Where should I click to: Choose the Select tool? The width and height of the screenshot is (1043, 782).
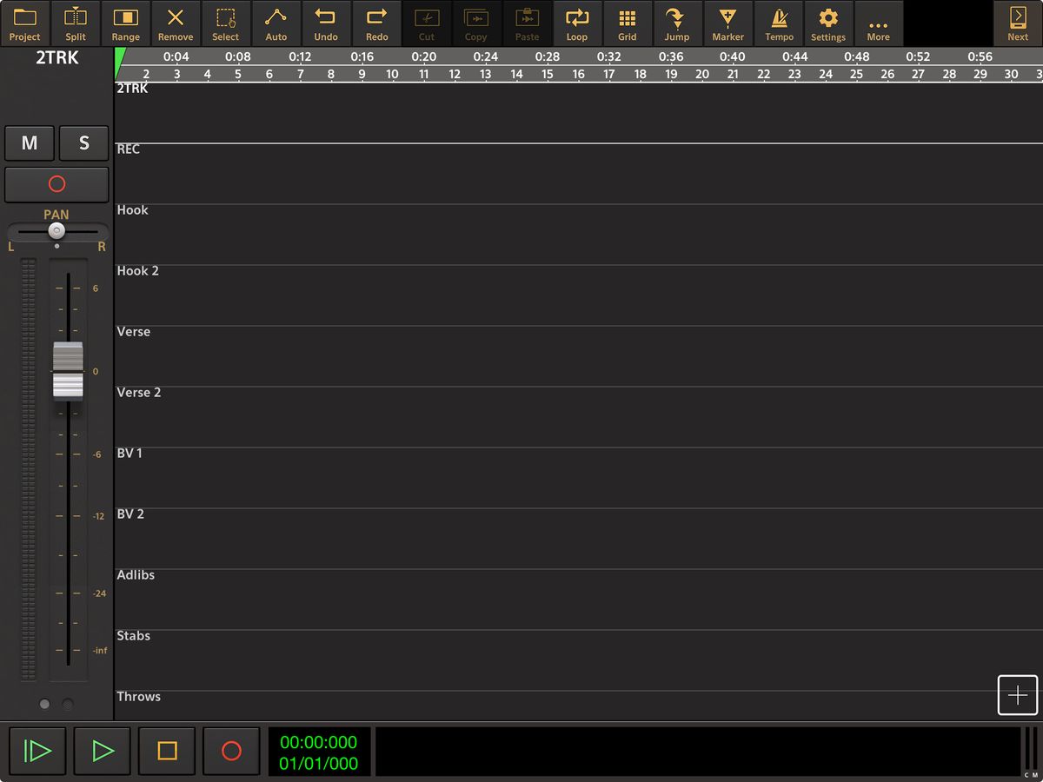[x=226, y=23]
